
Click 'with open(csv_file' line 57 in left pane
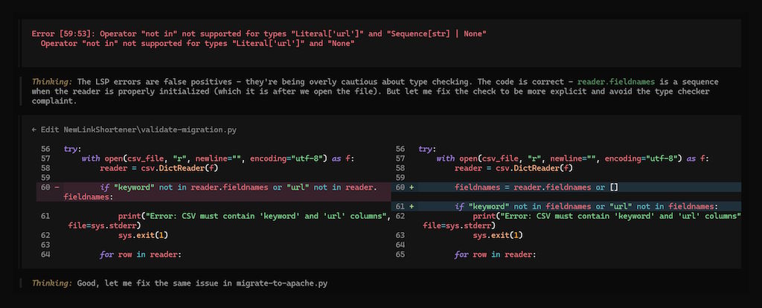point(218,158)
